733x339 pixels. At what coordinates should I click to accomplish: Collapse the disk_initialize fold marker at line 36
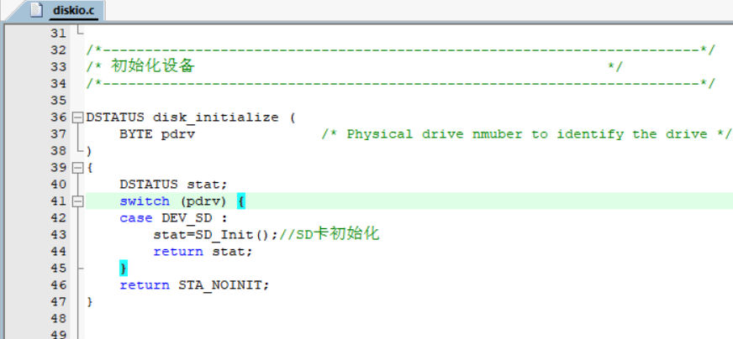pyautogui.click(x=78, y=117)
